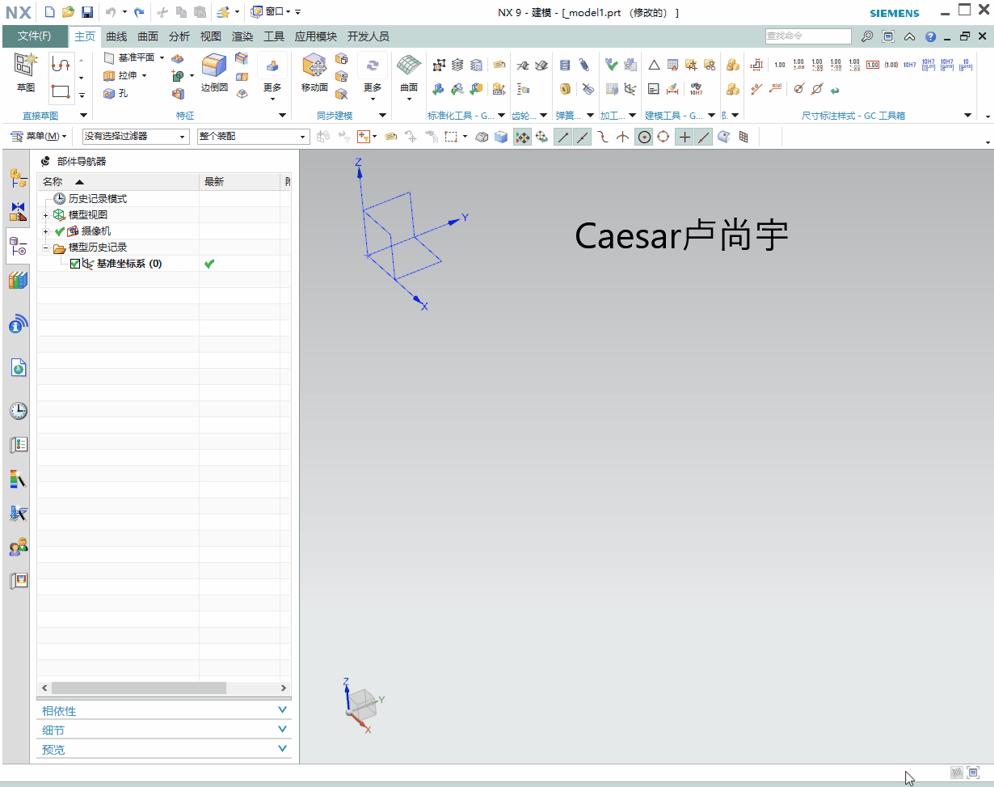Click the 草图 (Sketch) tool icon
This screenshot has height=787, width=994.
pyautogui.click(x=26, y=66)
